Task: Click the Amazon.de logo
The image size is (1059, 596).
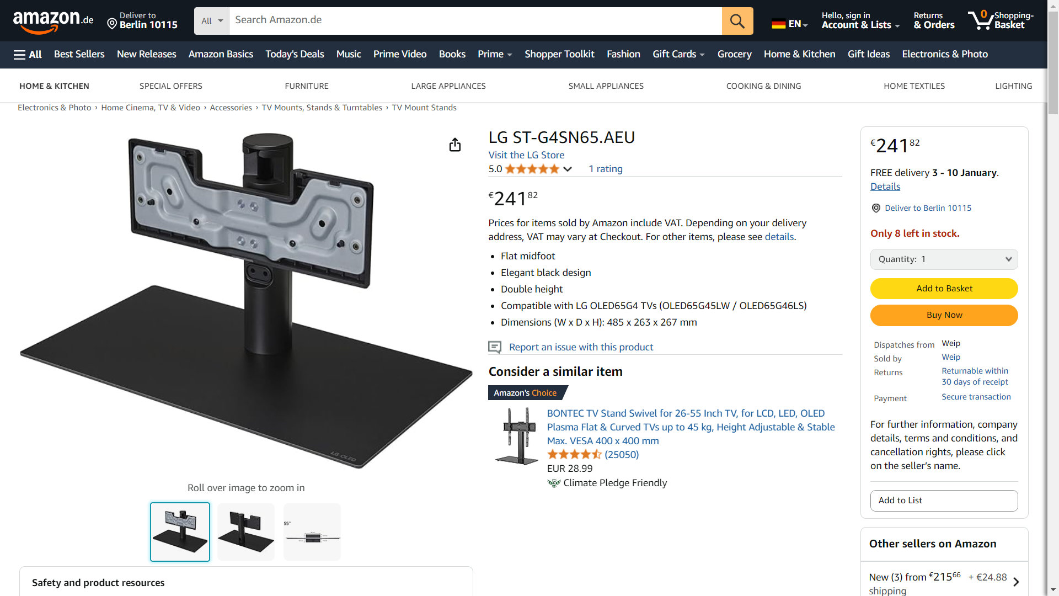Action: (54, 21)
